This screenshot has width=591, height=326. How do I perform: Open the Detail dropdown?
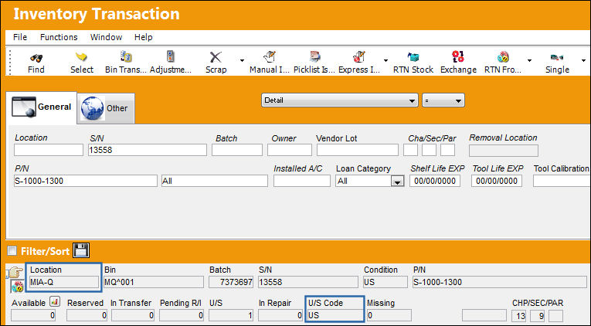pos(340,100)
